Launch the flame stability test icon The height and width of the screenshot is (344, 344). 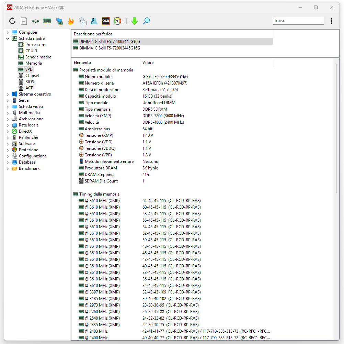pyautogui.click(x=71, y=21)
